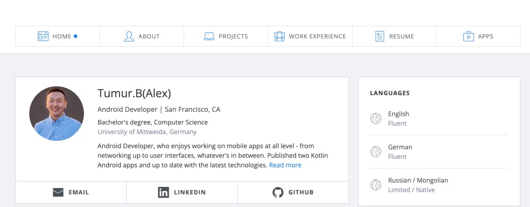The width and height of the screenshot is (530, 207).
Task: Click the Projects laptop icon
Action: click(209, 36)
